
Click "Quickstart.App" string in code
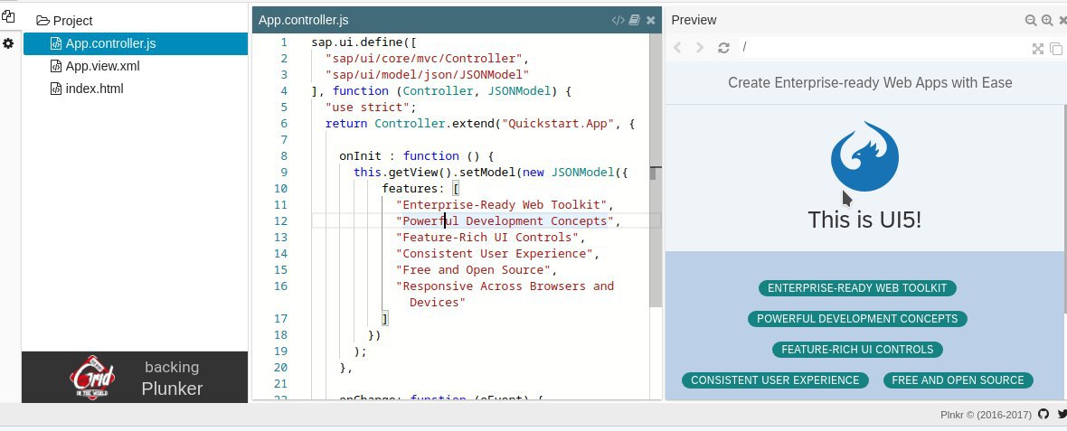click(557, 124)
